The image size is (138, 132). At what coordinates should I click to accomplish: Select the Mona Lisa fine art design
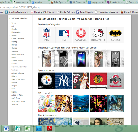(98, 121)
